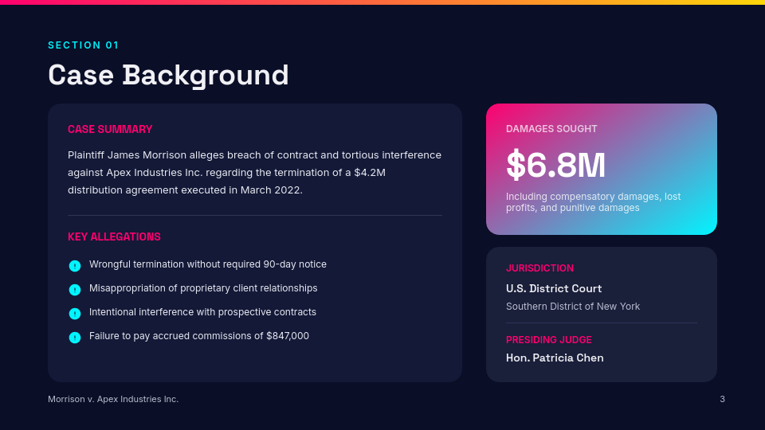Select the $6.8M damages figure
The width and height of the screenshot is (765, 430).
coord(556,165)
